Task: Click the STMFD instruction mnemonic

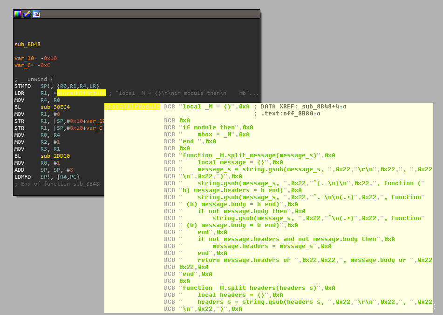Action: pyautogui.click(x=23, y=86)
